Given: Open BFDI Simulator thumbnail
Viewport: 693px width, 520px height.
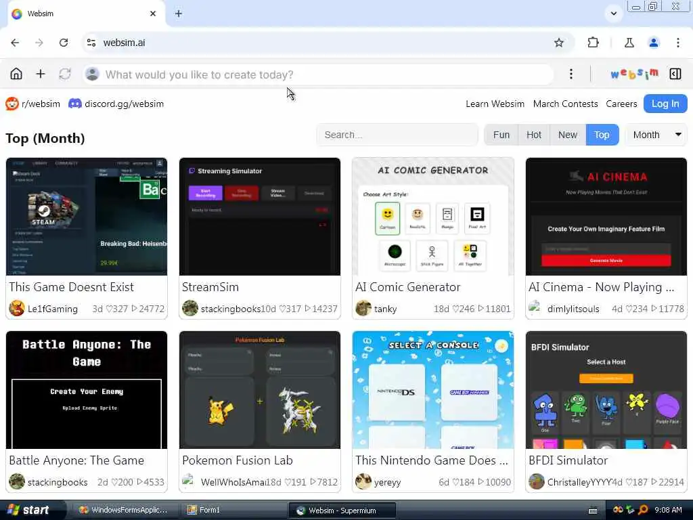Looking at the screenshot, I should tap(606, 389).
